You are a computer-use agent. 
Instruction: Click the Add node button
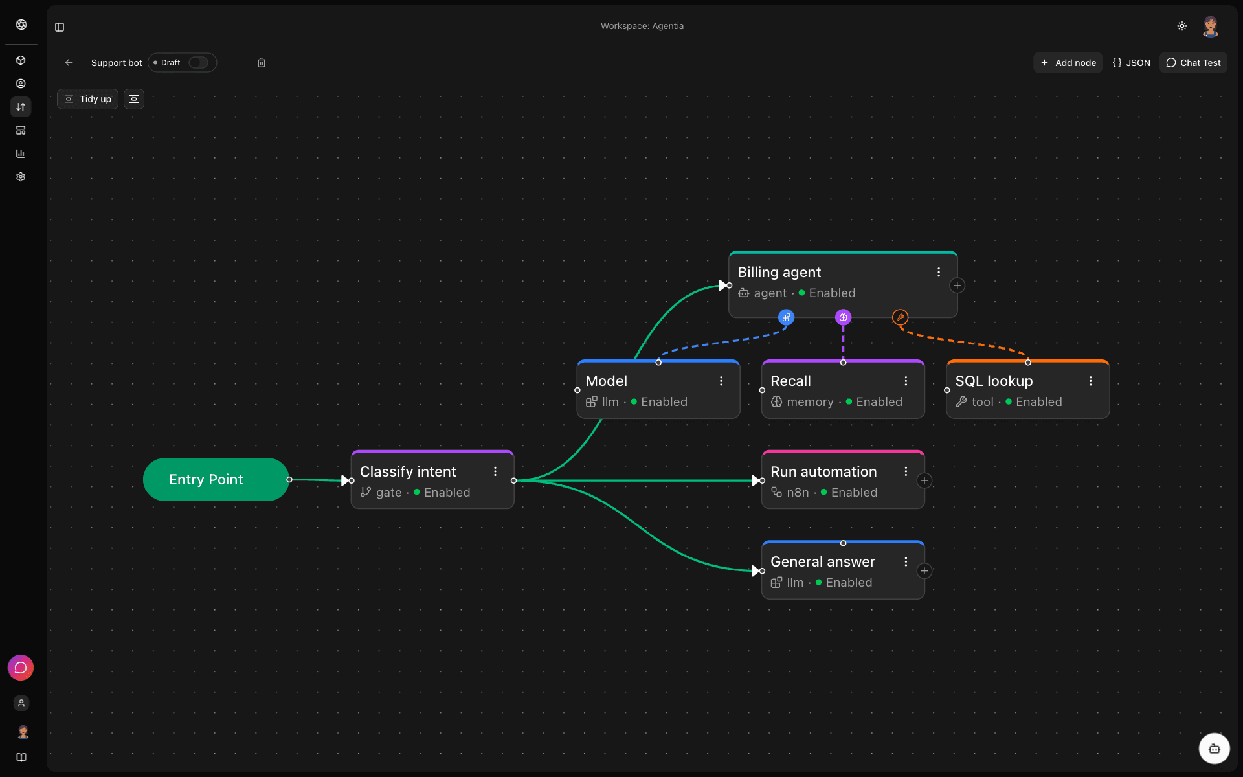(x=1068, y=63)
